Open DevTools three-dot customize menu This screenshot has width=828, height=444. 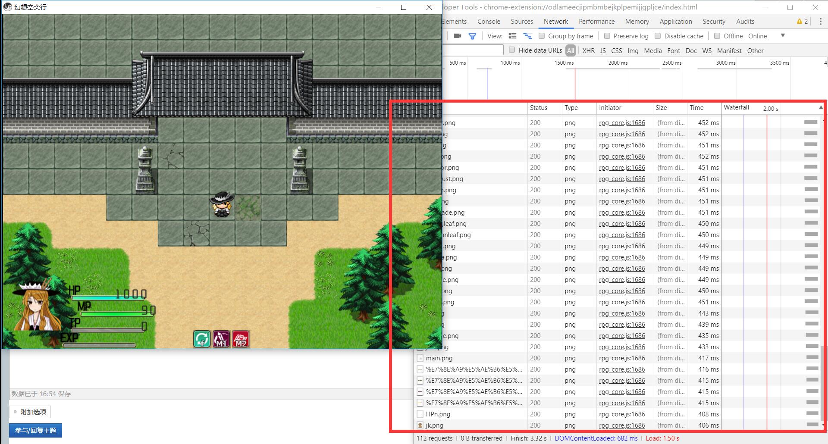pos(820,21)
